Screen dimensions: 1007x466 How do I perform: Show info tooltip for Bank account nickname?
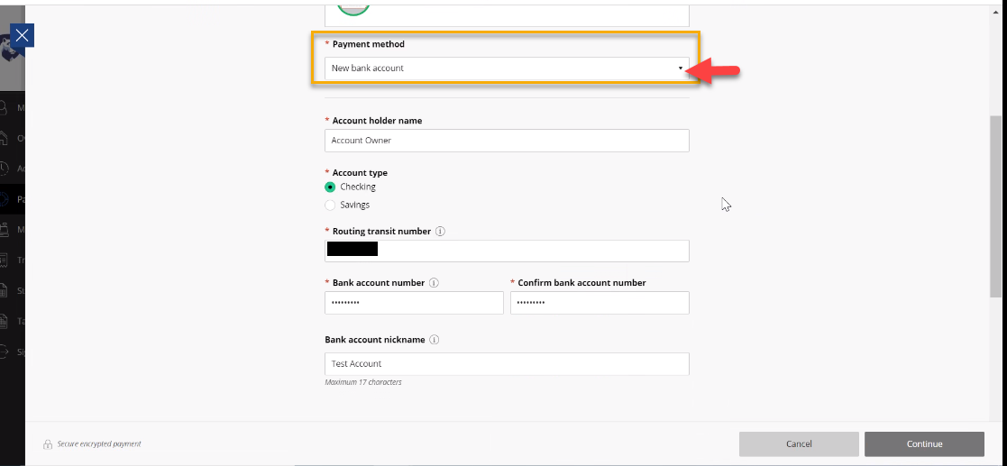435,341
